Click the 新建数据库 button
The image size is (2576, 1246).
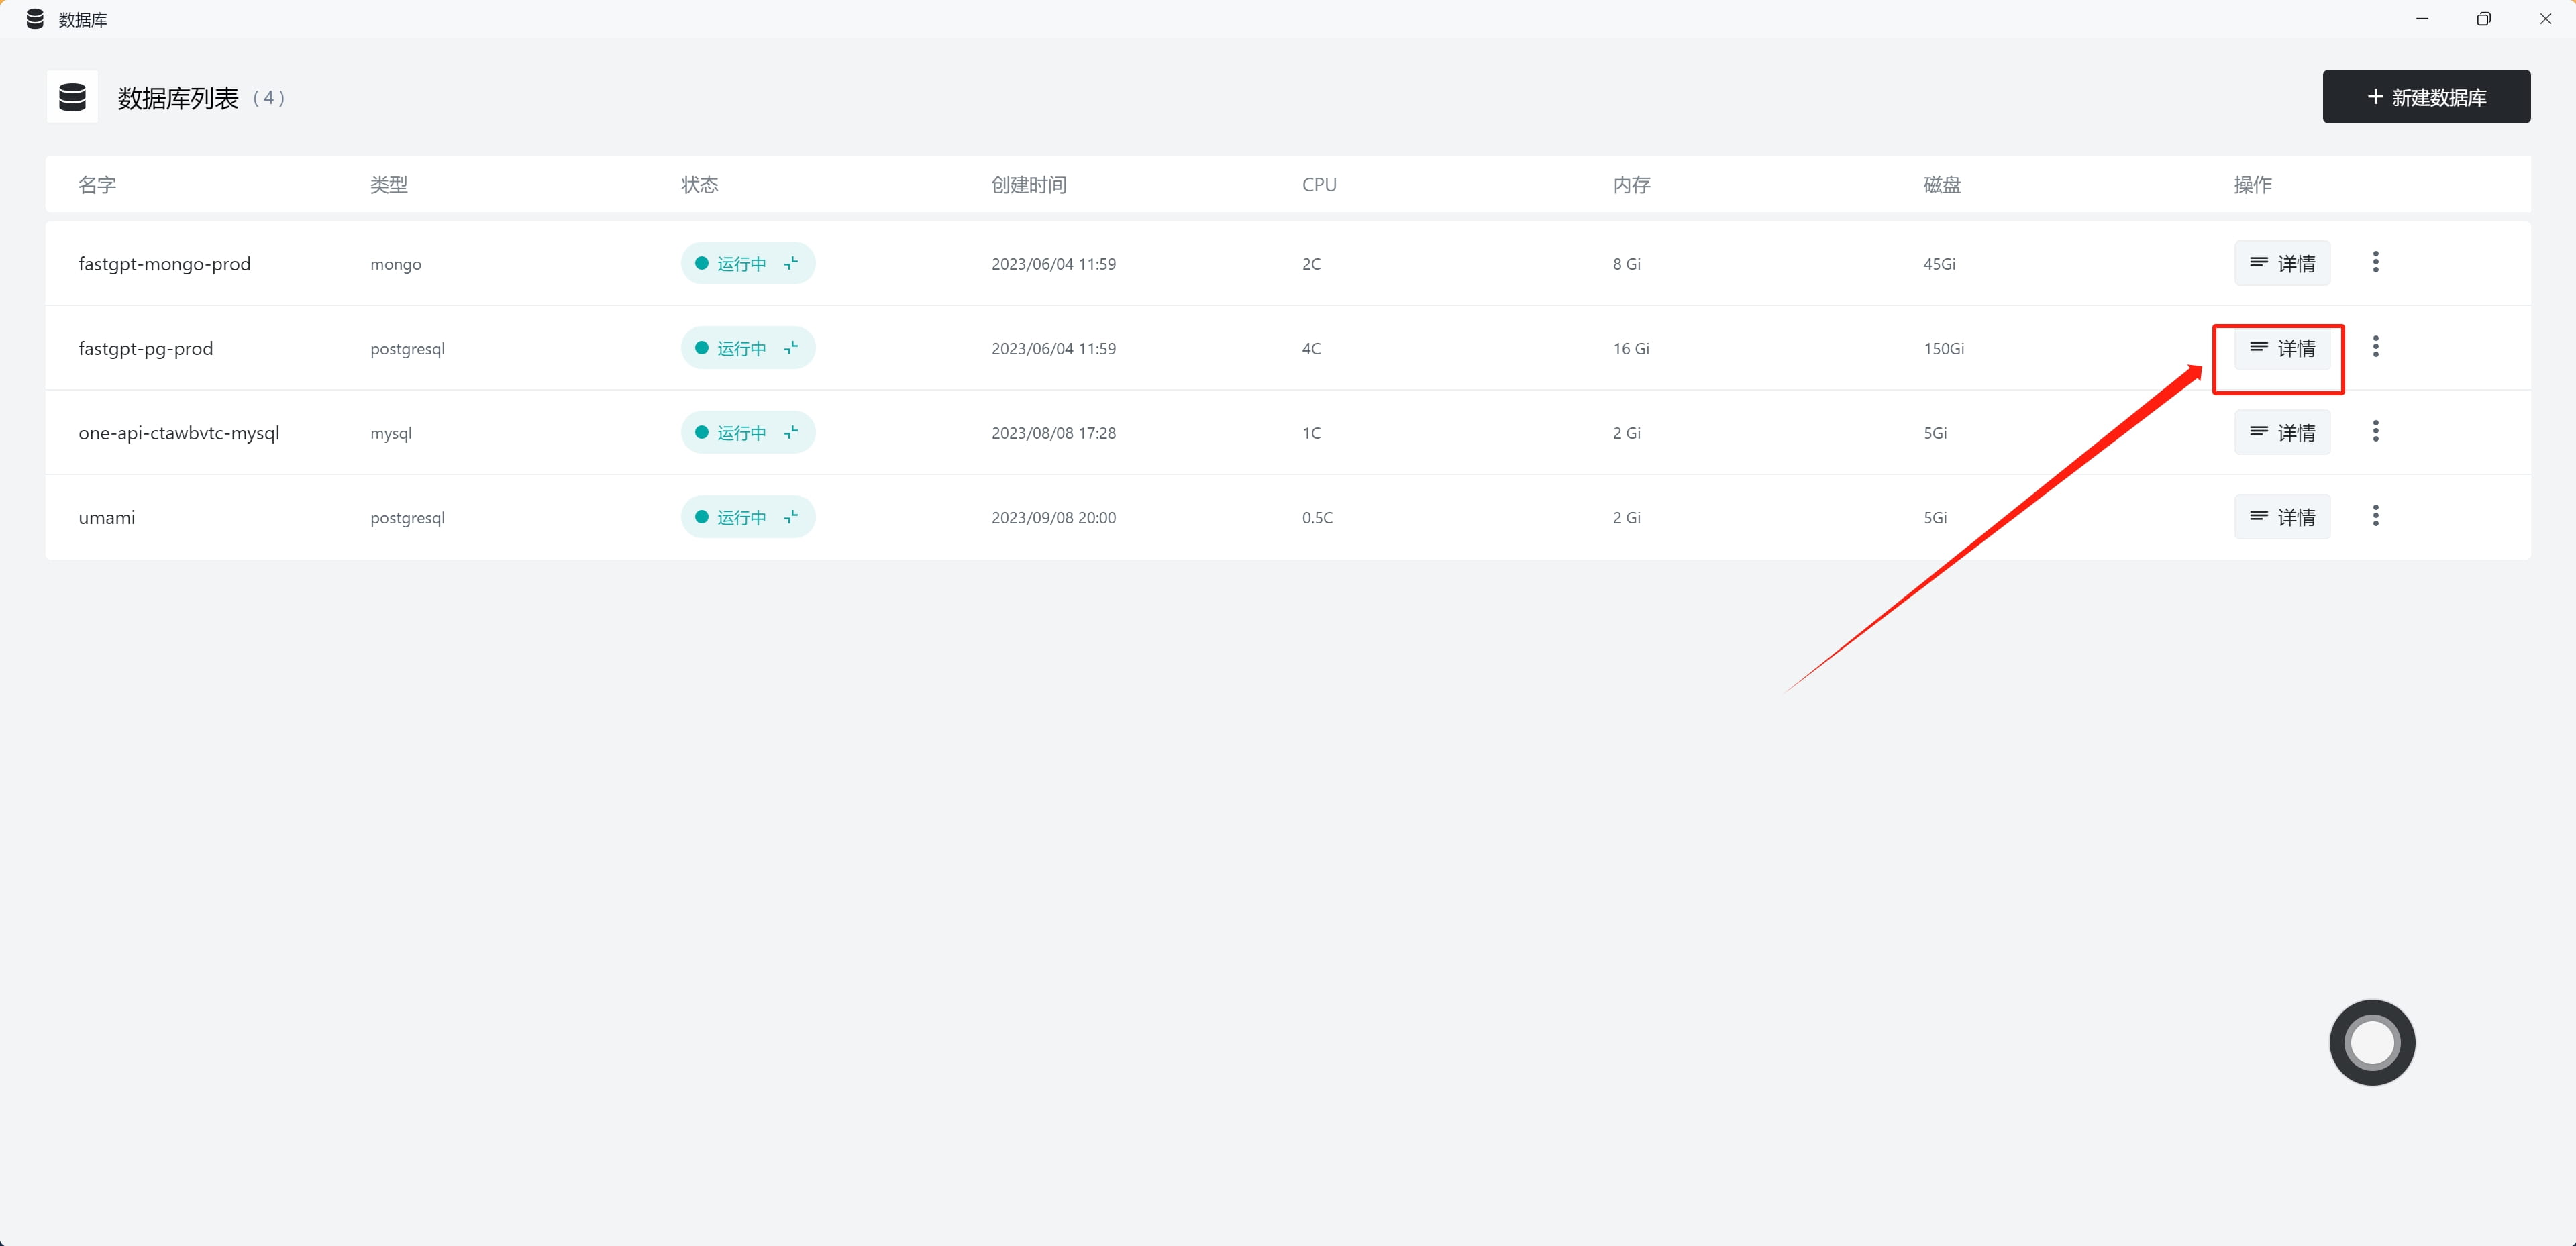pyautogui.click(x=2425, y=97)
